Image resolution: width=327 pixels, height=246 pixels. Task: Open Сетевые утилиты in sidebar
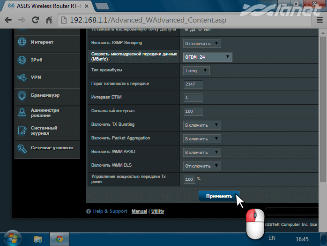[52, 148]
